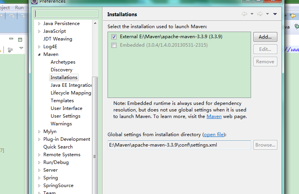Open view menu triangle in Eclipse left panel
The height and width of the screenshot is (194, 299).
click(21, 48)
